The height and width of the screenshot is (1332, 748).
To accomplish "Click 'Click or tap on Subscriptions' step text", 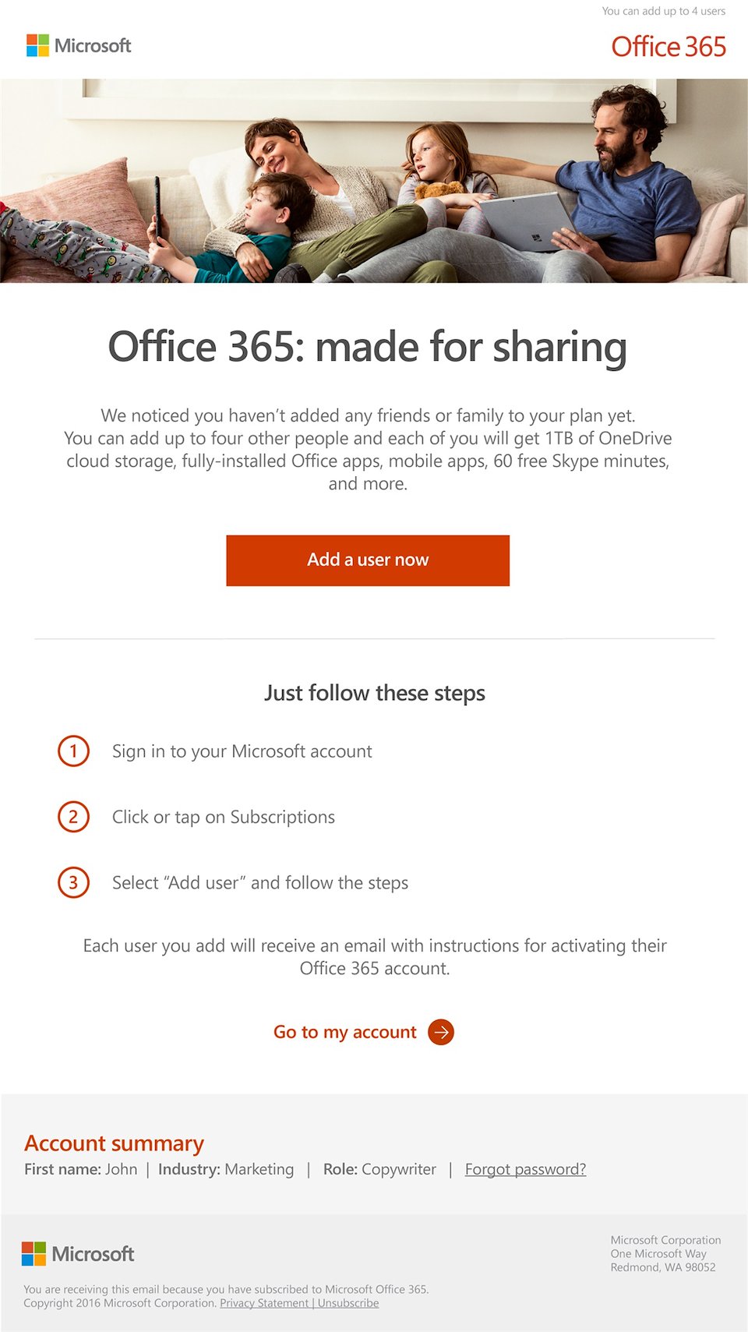I will point(224,817).
